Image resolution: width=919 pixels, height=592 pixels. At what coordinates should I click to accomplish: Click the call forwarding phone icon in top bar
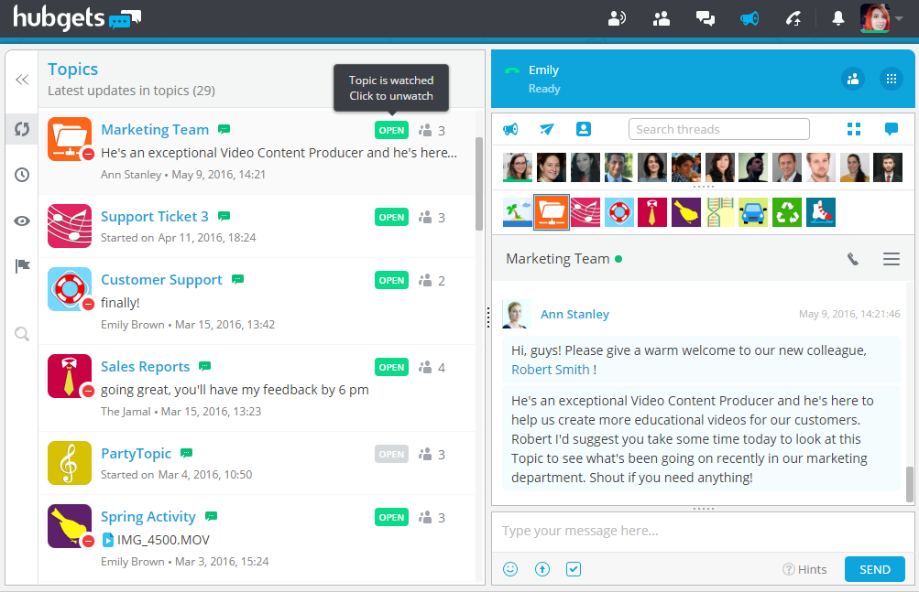[793, 18]
